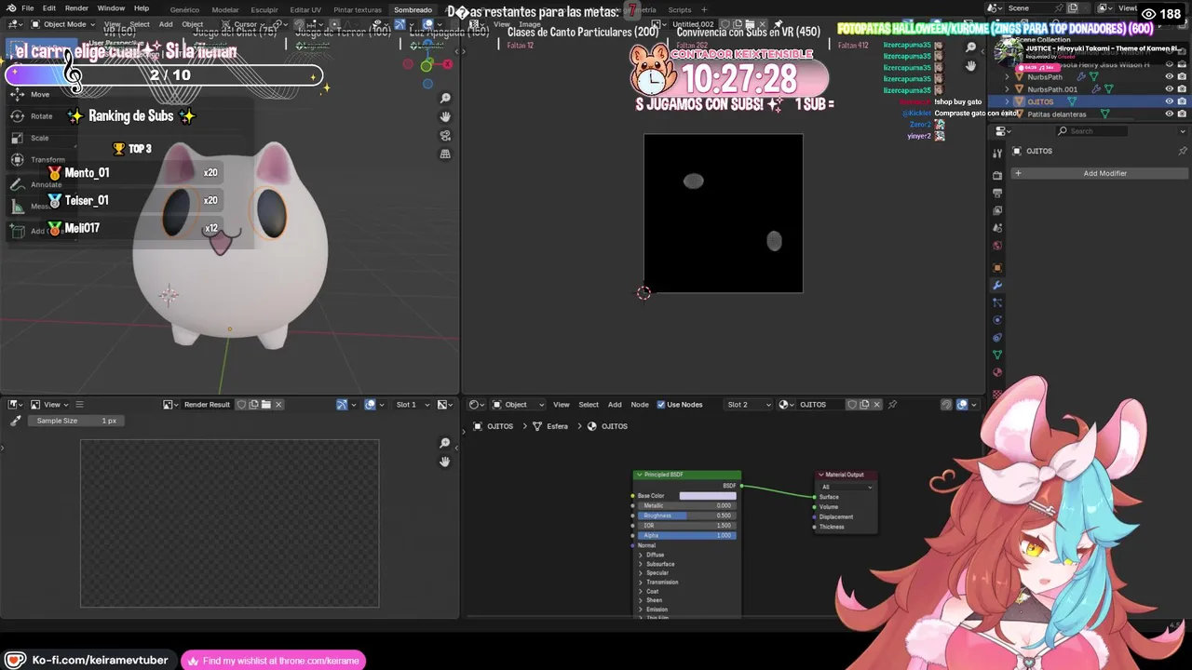This screenshot has width=1192, height=670.
Task: Click the Roughness slider in Principled BSDF
Action: coord(687,516)
